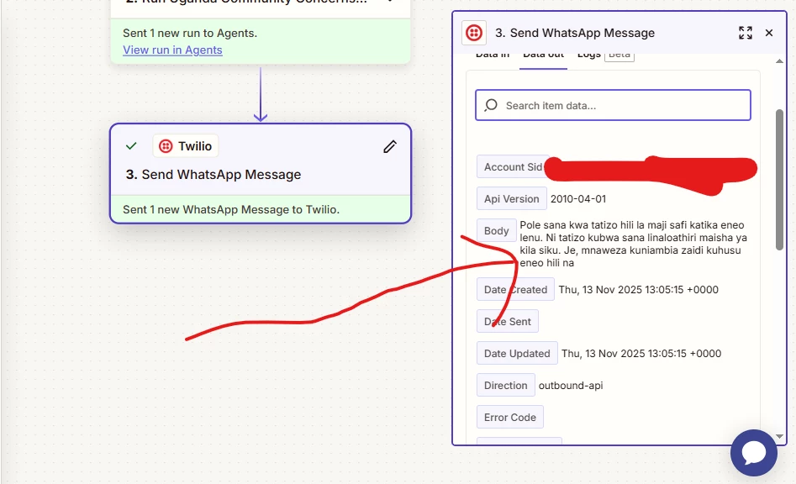Switch to the Data in tab
The height and width of the screenshot is (484, 796).
pyautogui.click(x=493, y=55)
